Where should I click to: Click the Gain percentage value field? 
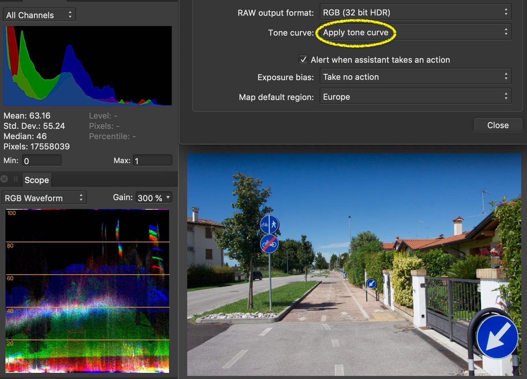pyautogui.click(x=150, y=198)
